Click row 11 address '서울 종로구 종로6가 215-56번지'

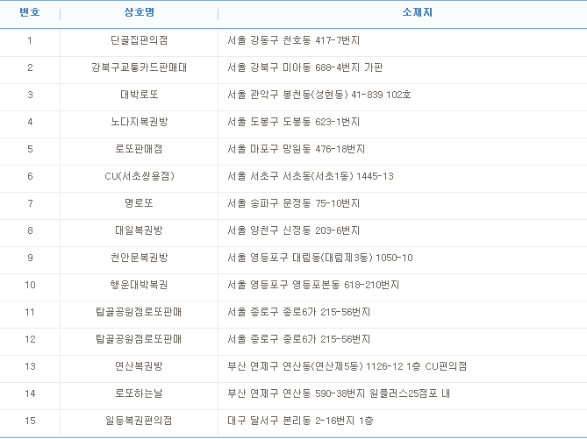pos(298,312)
